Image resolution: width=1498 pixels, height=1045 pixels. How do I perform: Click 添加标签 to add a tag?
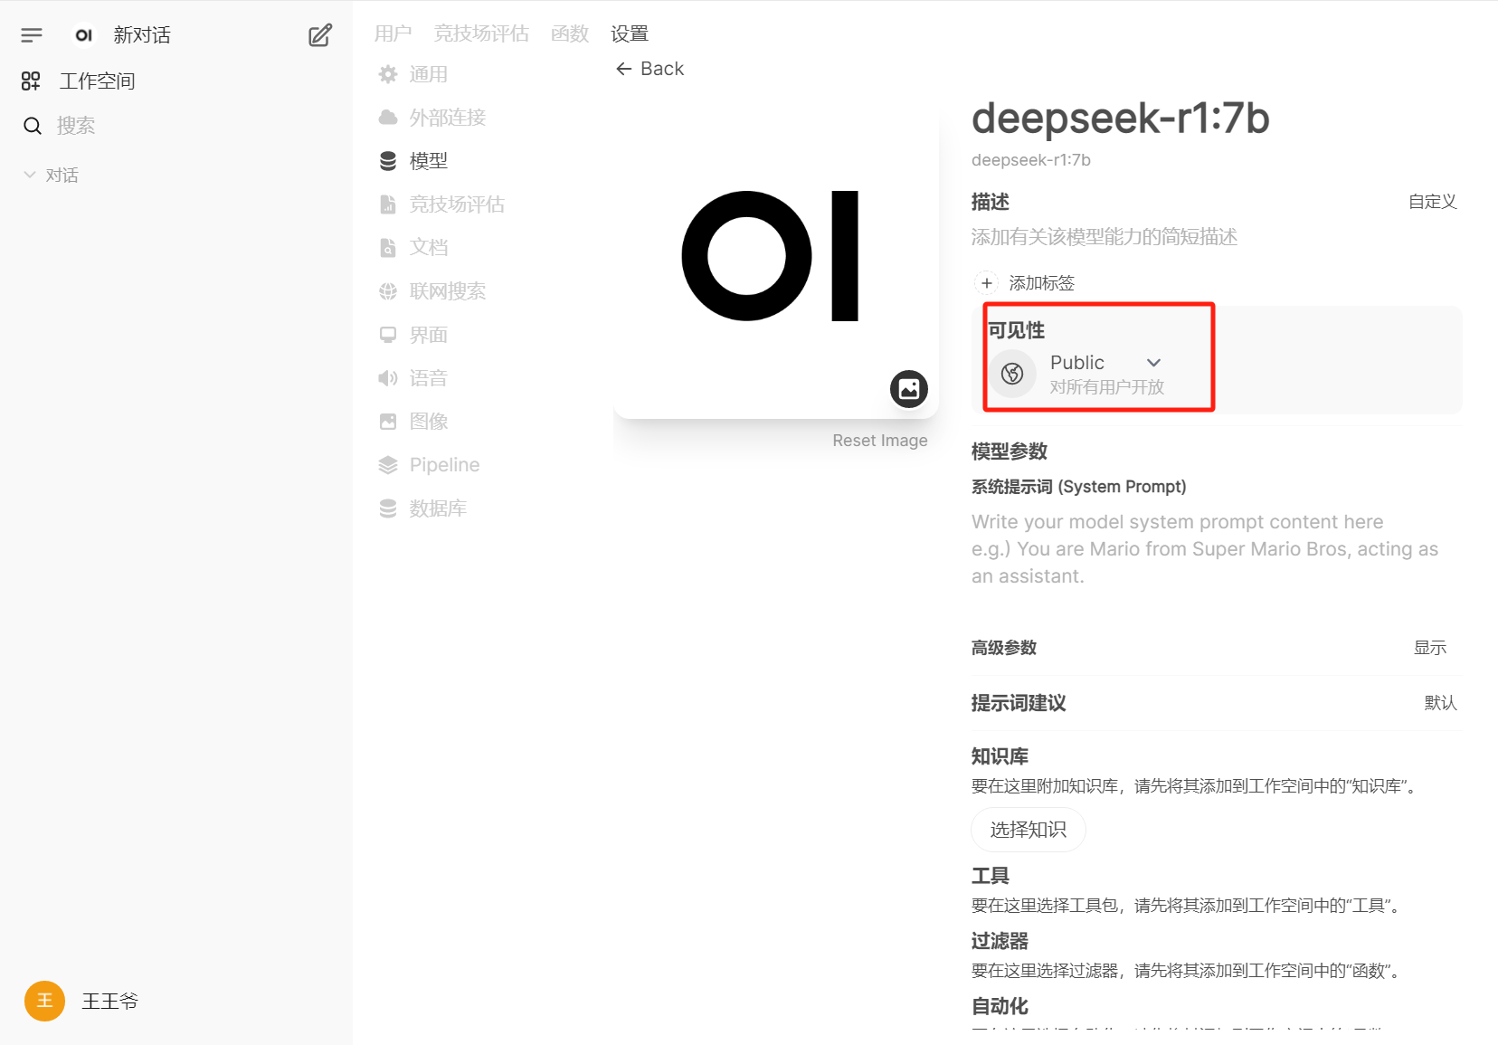coord(1042,283)
